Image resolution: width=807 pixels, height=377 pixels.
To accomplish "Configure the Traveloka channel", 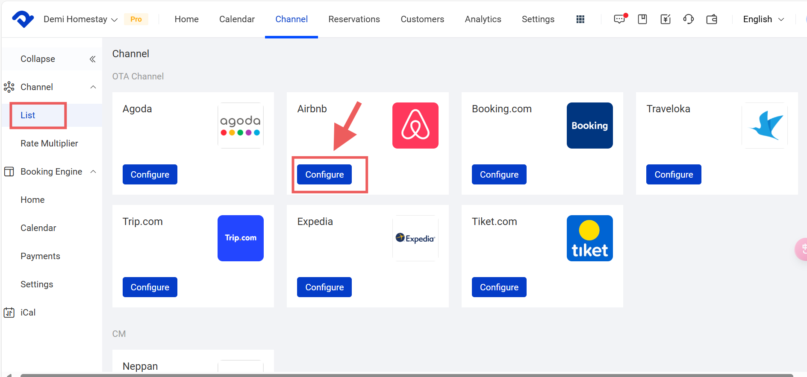I will click(674, 174).
